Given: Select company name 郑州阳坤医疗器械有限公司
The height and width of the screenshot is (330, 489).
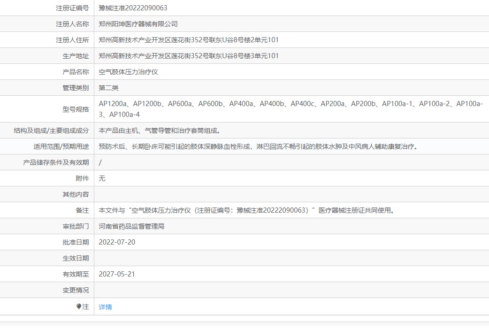Looking at the screenshot, I should pyautogui.click(x=138, y=24).
